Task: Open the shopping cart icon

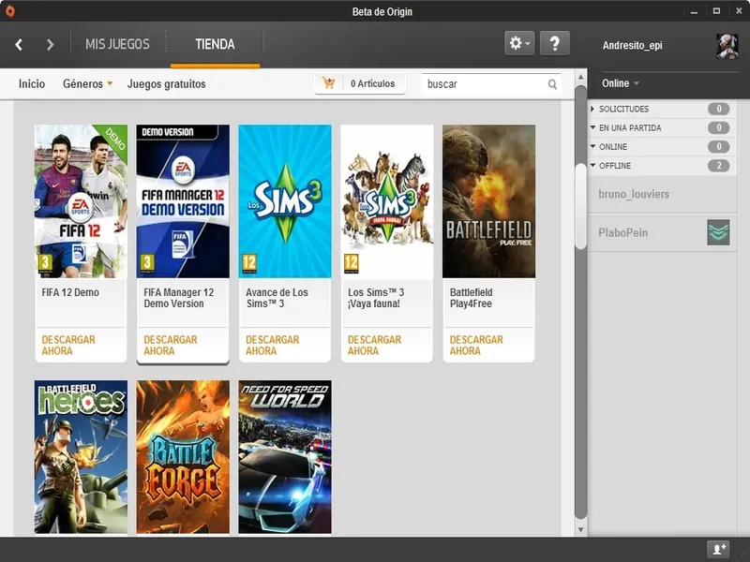Action: pos(328,83)
